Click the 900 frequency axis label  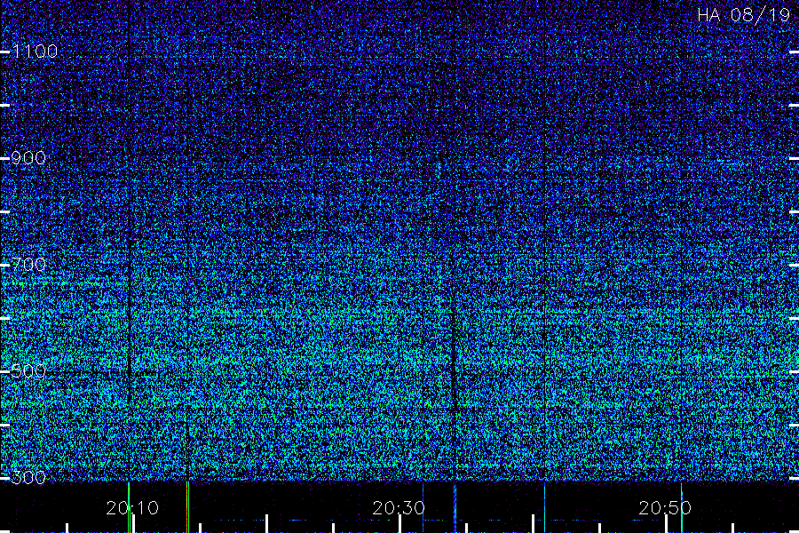[28, 158]
